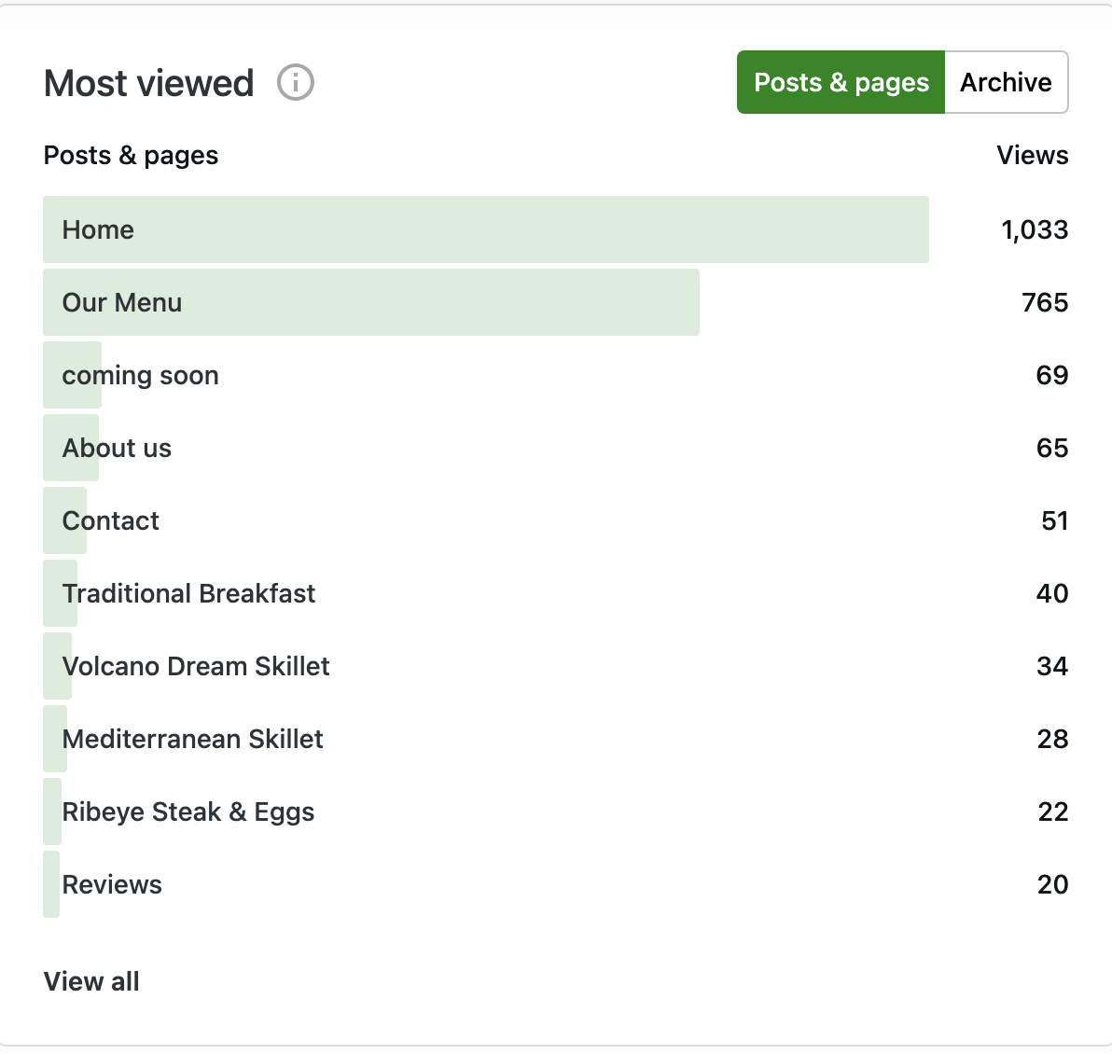Open the Reviews page entry
The width and height of the screenshot is (1112, 1054).
112,885
